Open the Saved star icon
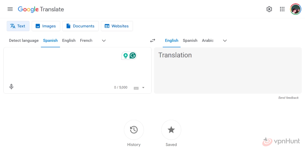The image size is (305, 152). click(x=171, y=130)
